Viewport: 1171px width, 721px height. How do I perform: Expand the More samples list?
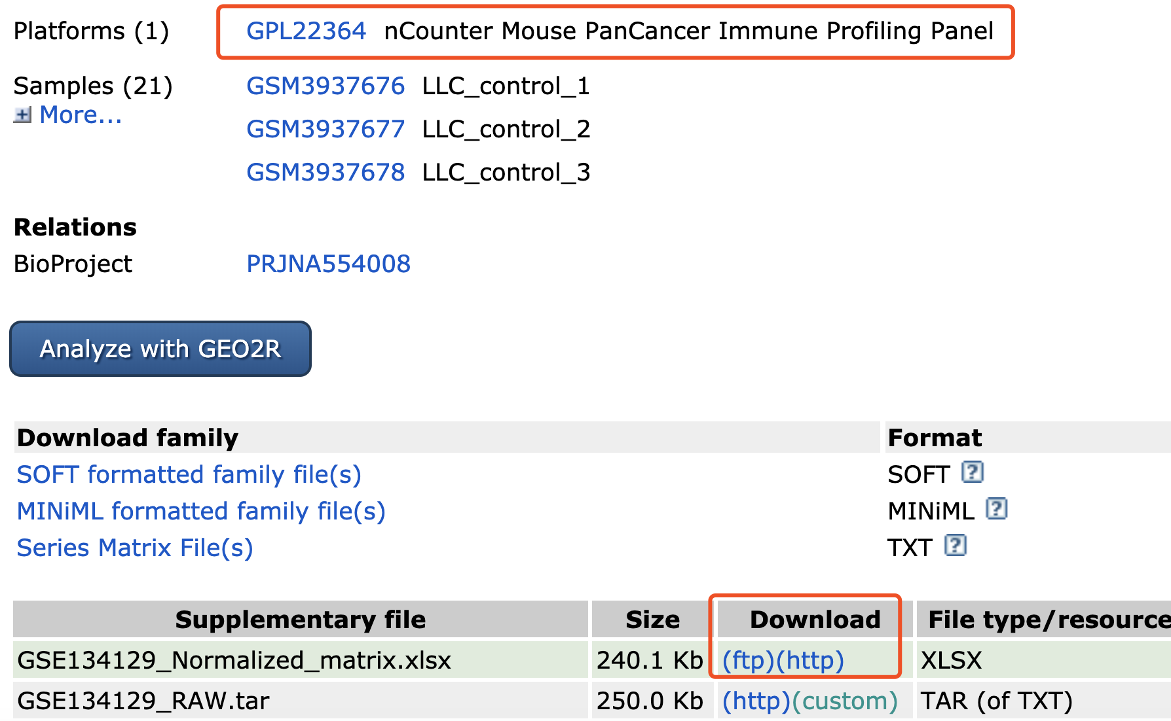tap(81, 114)
